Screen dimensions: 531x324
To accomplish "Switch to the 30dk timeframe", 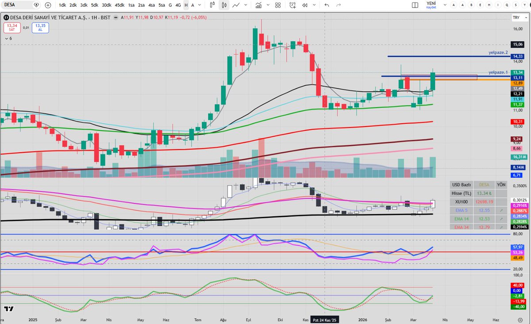I will point(107,5).
